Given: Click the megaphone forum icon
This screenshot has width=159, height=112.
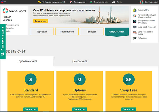Looking at the screenshot, I should [114, 2].
